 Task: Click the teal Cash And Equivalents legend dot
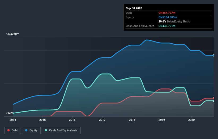click(46, 130)
